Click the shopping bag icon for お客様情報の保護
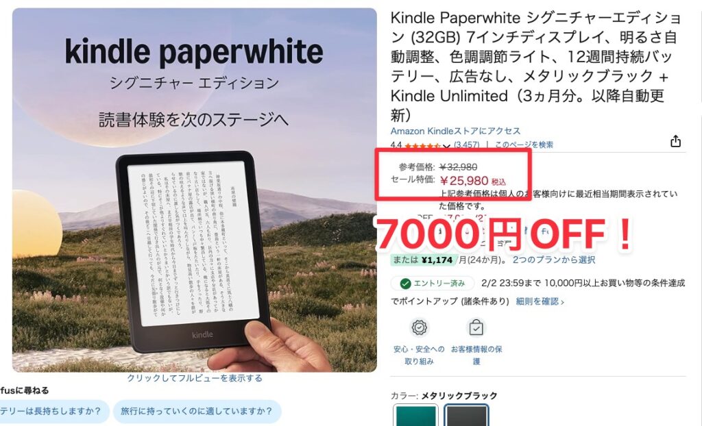Viewport: 702px width, 426px height. tap(476, 327)
